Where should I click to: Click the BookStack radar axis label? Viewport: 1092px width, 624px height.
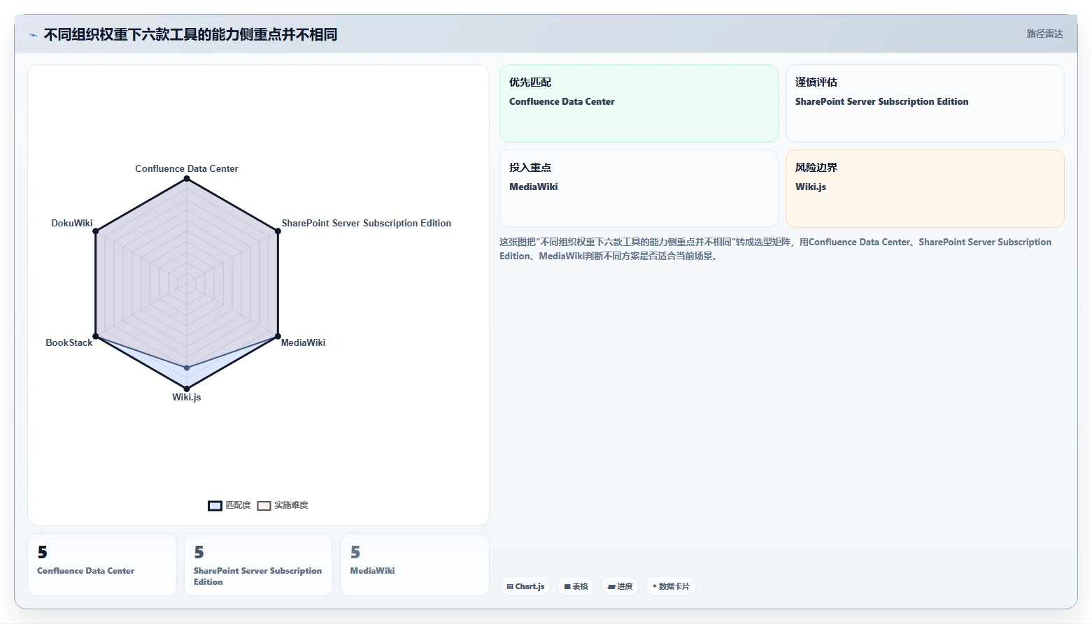tap(69, 342)
